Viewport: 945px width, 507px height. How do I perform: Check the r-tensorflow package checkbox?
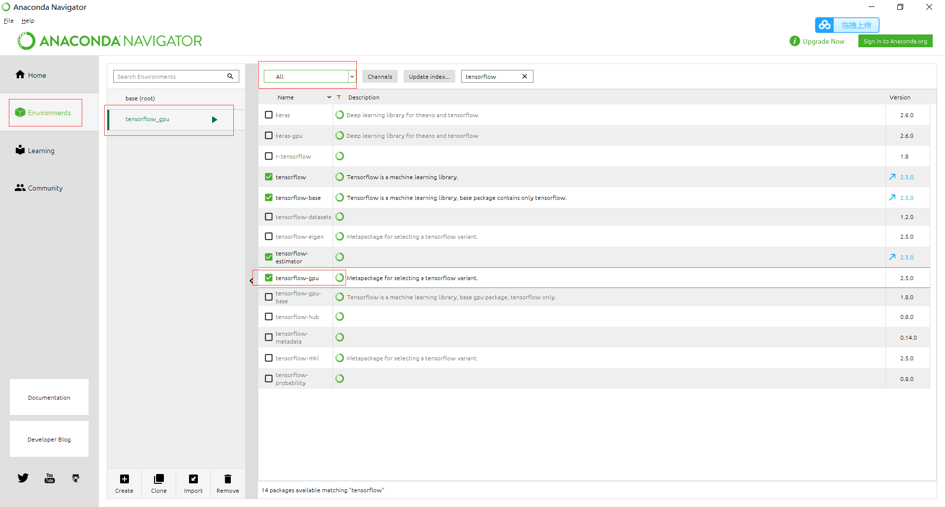point(269,156)
